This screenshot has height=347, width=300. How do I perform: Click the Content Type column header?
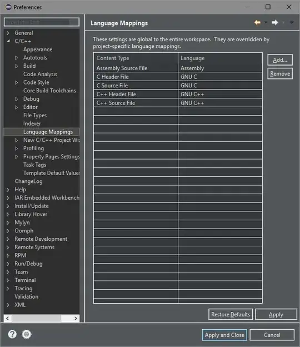[136, 58]
